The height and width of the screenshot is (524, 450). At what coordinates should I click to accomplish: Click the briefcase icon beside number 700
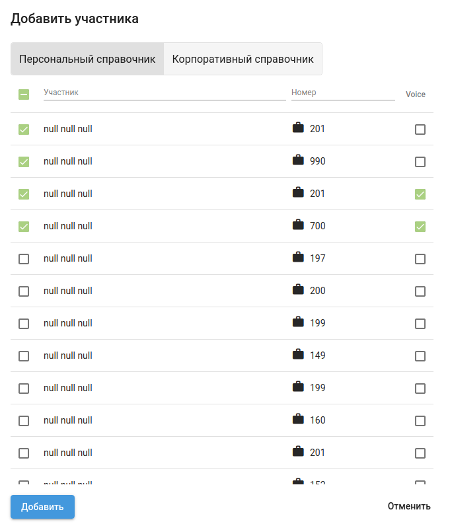pos(298,225)
